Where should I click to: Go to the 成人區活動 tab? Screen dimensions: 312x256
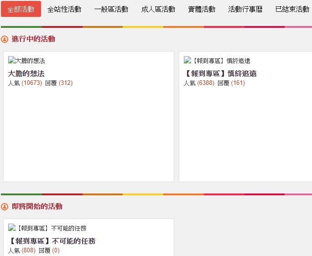click(158, 9)
